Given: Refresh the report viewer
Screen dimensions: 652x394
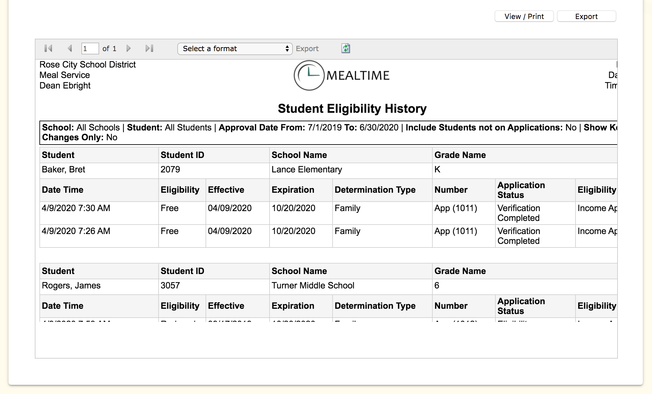Looking at the screenshot, I should point(345,49).
